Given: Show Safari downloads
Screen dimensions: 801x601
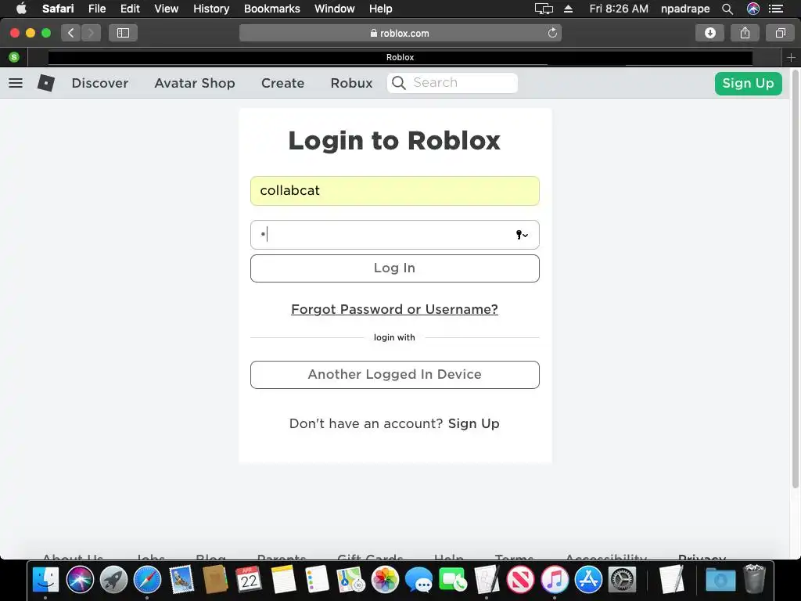Looking at the screenshot, I should pyautogui.click(x=710, y=33).
